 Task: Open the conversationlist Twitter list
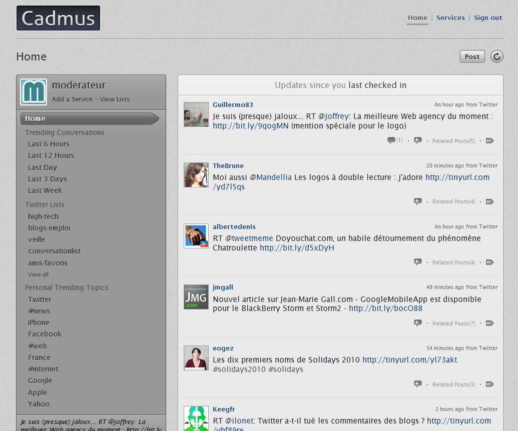(x=55, y=251)
